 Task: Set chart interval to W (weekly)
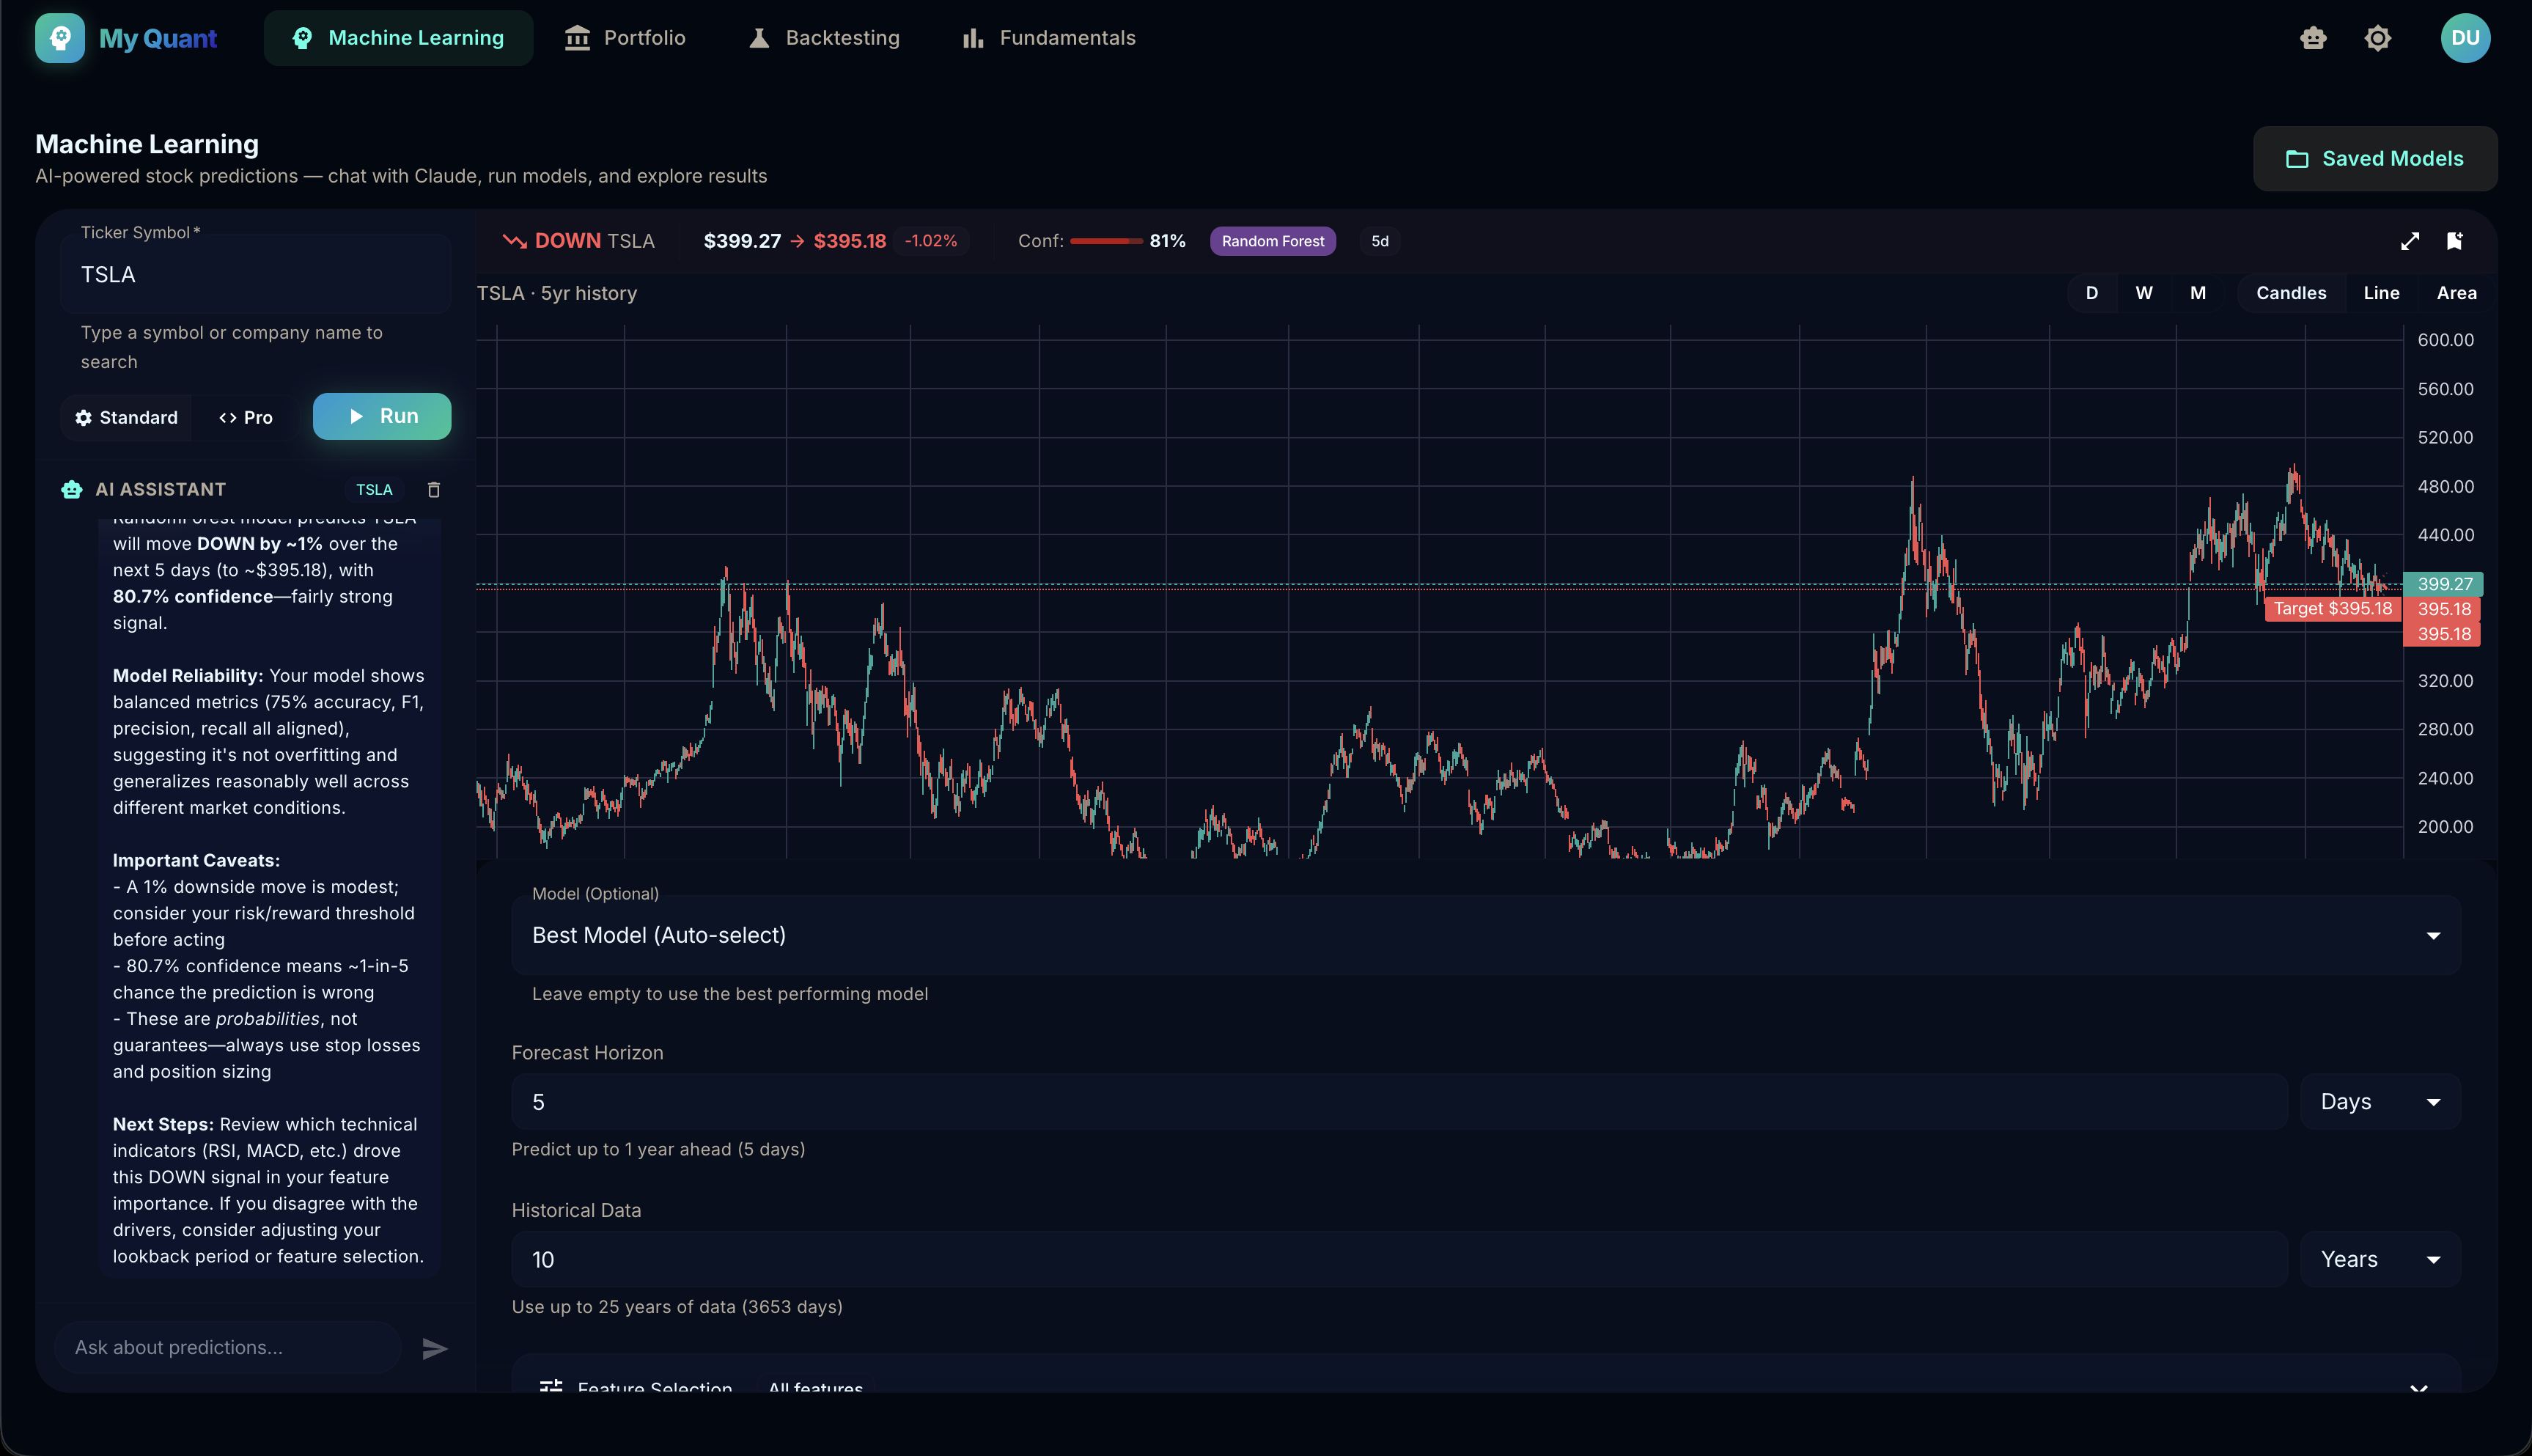(x=2144, y=293)
